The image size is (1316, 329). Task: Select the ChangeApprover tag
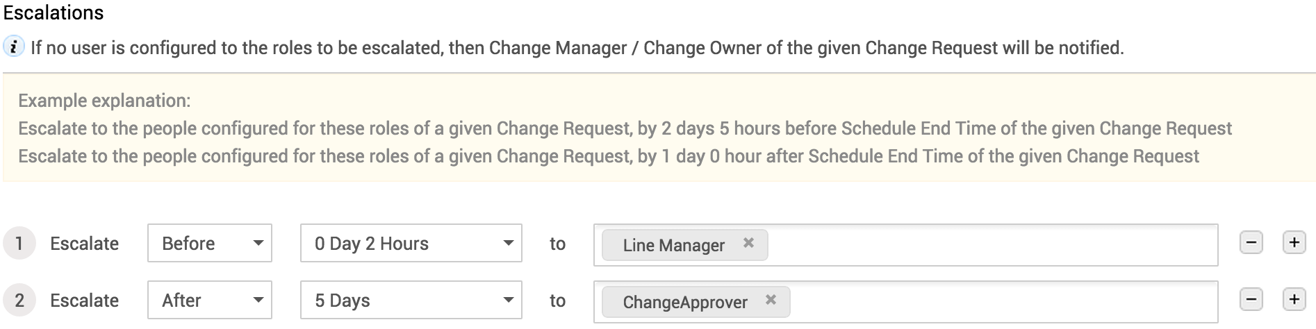(x=684, y=302)
